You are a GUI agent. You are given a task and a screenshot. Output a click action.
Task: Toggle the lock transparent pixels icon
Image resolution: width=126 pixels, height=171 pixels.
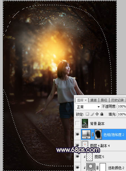click(x=87, y=114)
